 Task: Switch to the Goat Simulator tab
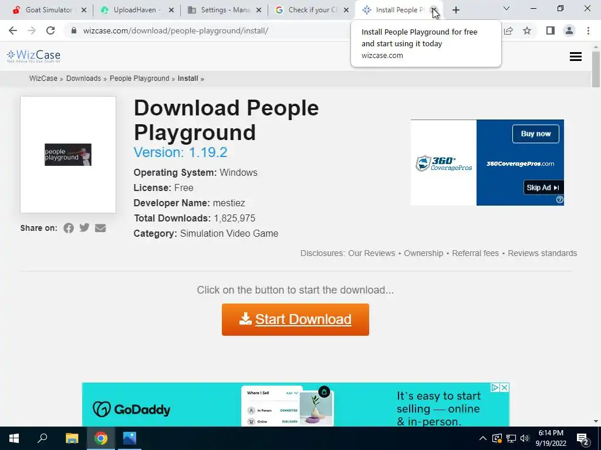click(x=49, y=10)
